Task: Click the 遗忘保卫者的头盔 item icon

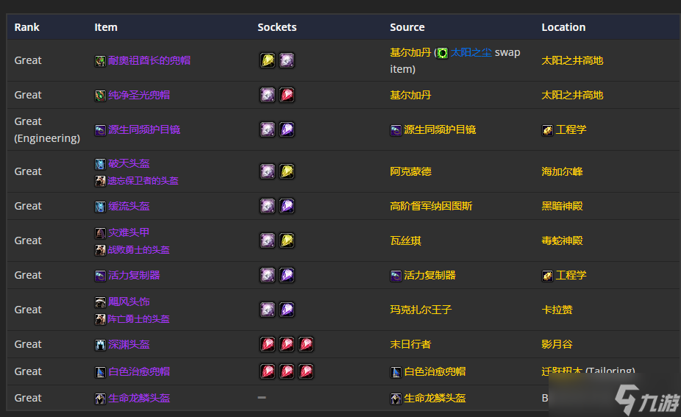Action: (x=100, y=181)
